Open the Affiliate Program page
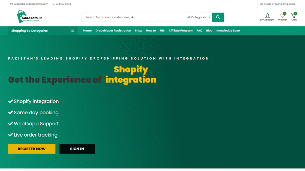 click(180, 31)
